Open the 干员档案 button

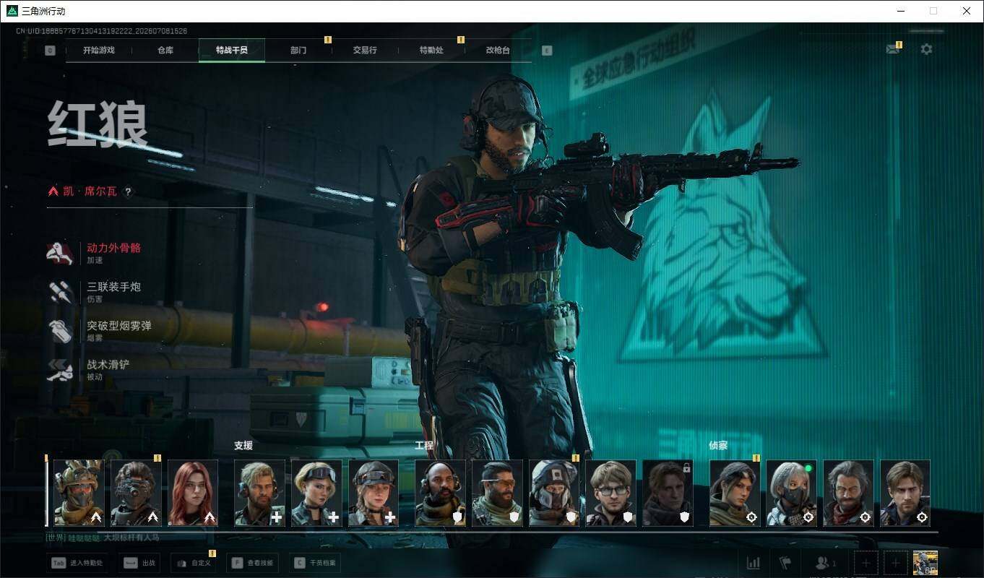(315, 563)
